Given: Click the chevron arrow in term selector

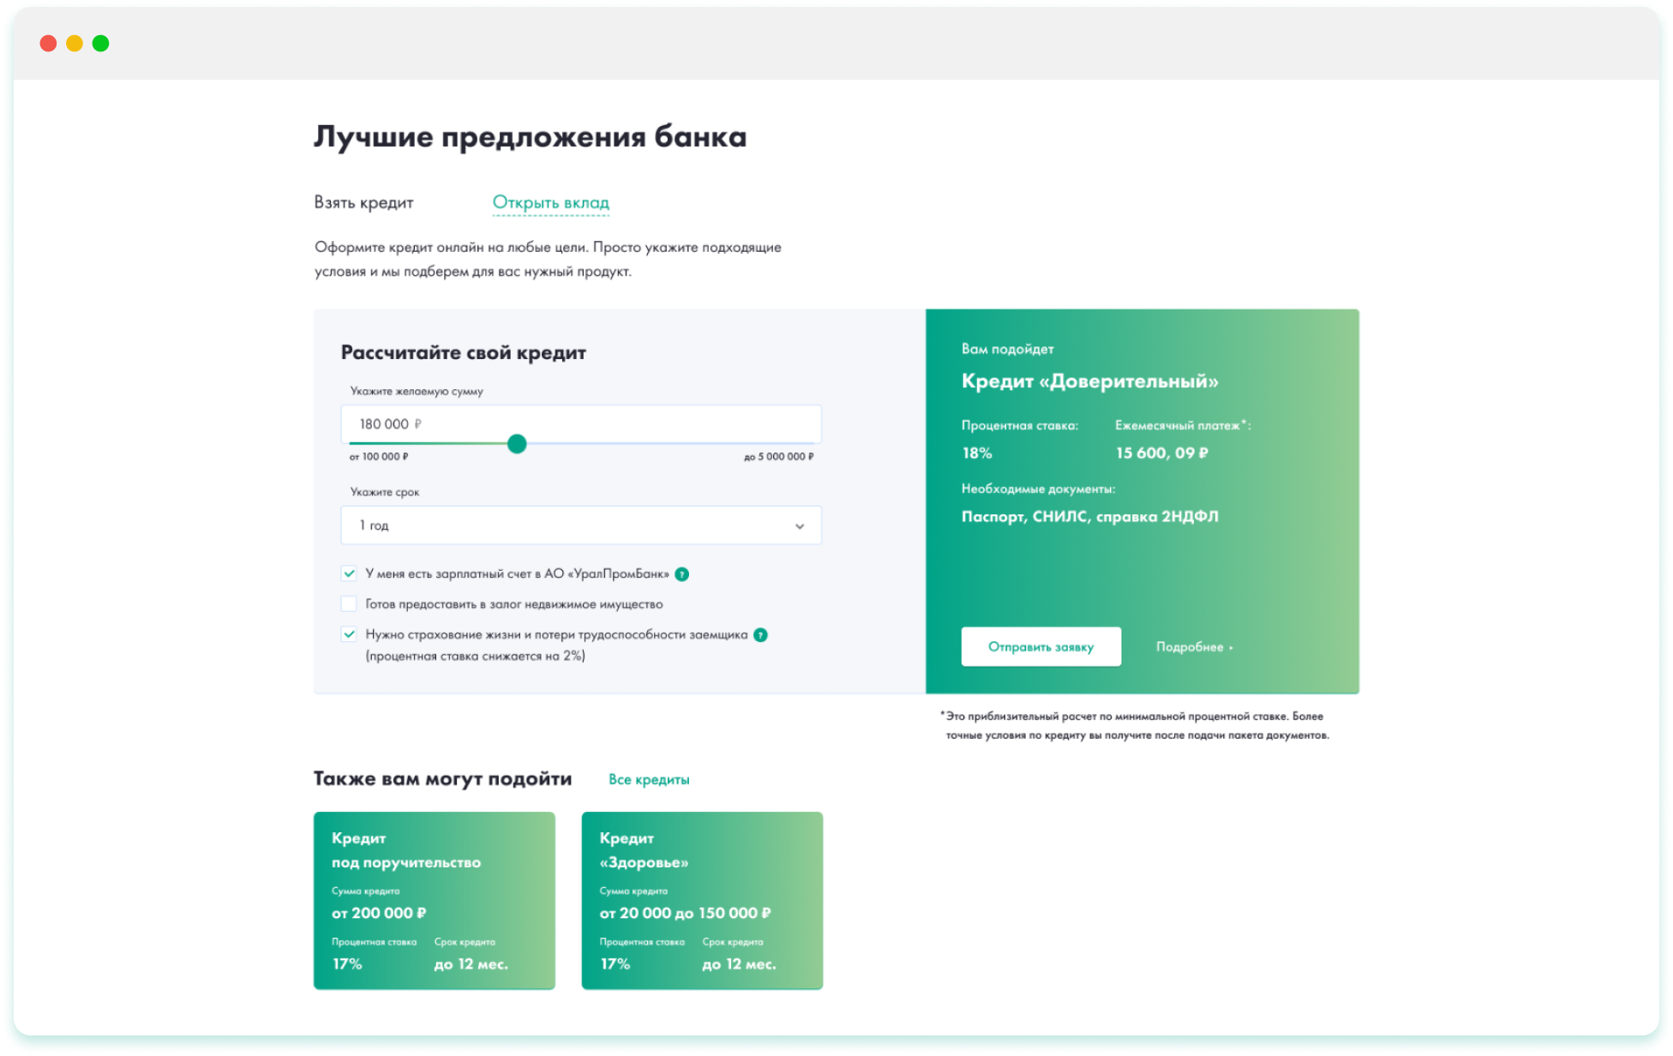Looking at the screenshot, I should pyautogui.click(x=799, y=526).
